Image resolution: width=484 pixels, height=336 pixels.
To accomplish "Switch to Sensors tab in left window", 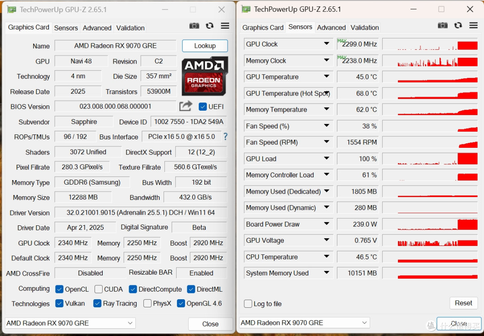I will tap(66, 28).
